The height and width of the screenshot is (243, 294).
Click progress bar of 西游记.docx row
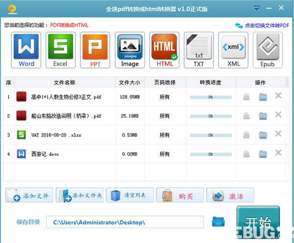click(x=211, y=155)
